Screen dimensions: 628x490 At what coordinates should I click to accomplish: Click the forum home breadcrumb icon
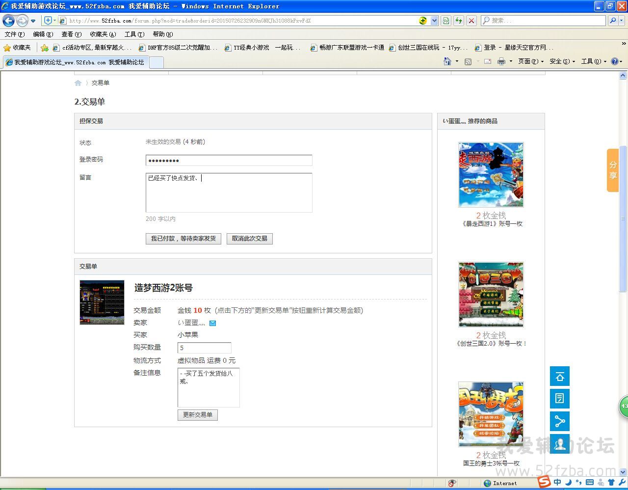78,83
